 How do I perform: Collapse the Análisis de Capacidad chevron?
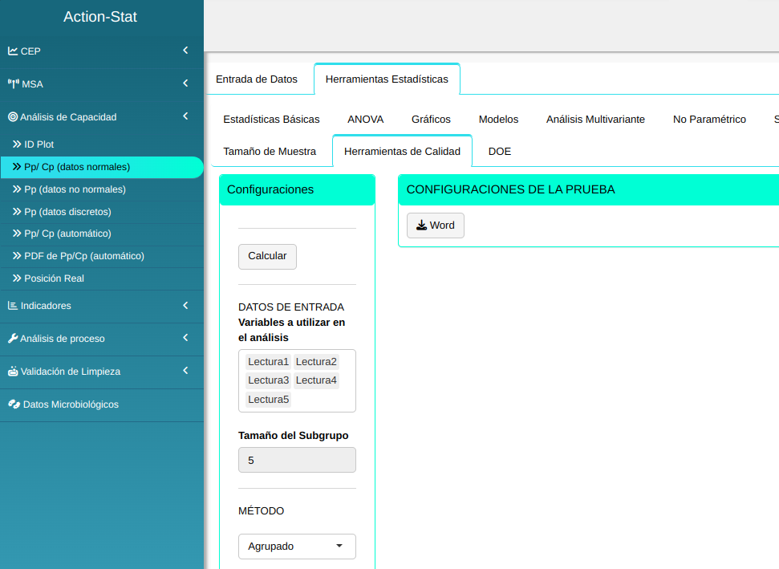pos(185,116)
